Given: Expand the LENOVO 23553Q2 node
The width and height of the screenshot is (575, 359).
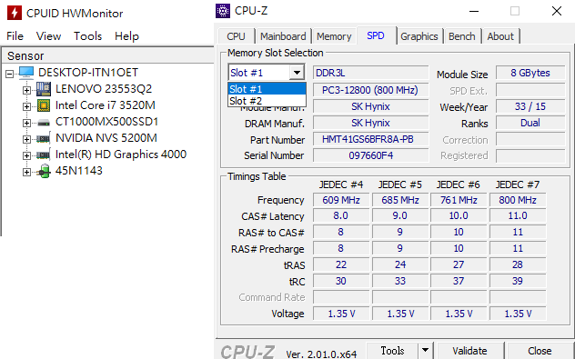Looking at the screenshot, I should click(26, 90).
